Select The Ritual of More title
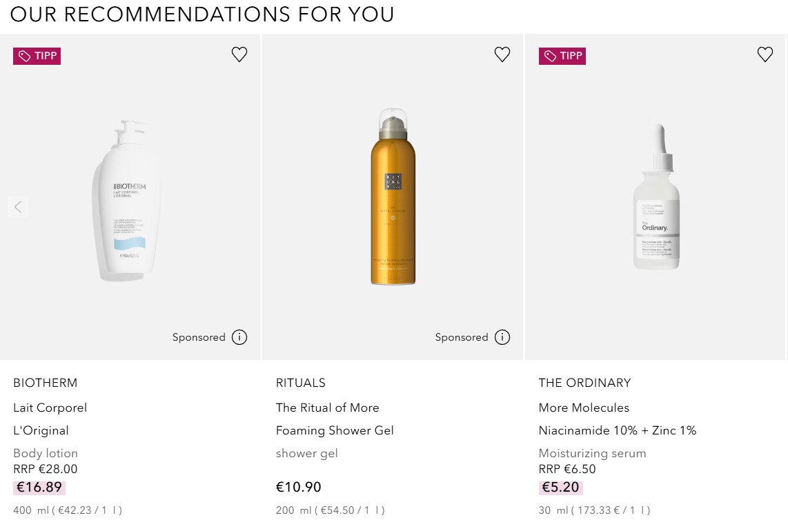The image size is (788, 531). pos(328,408)
